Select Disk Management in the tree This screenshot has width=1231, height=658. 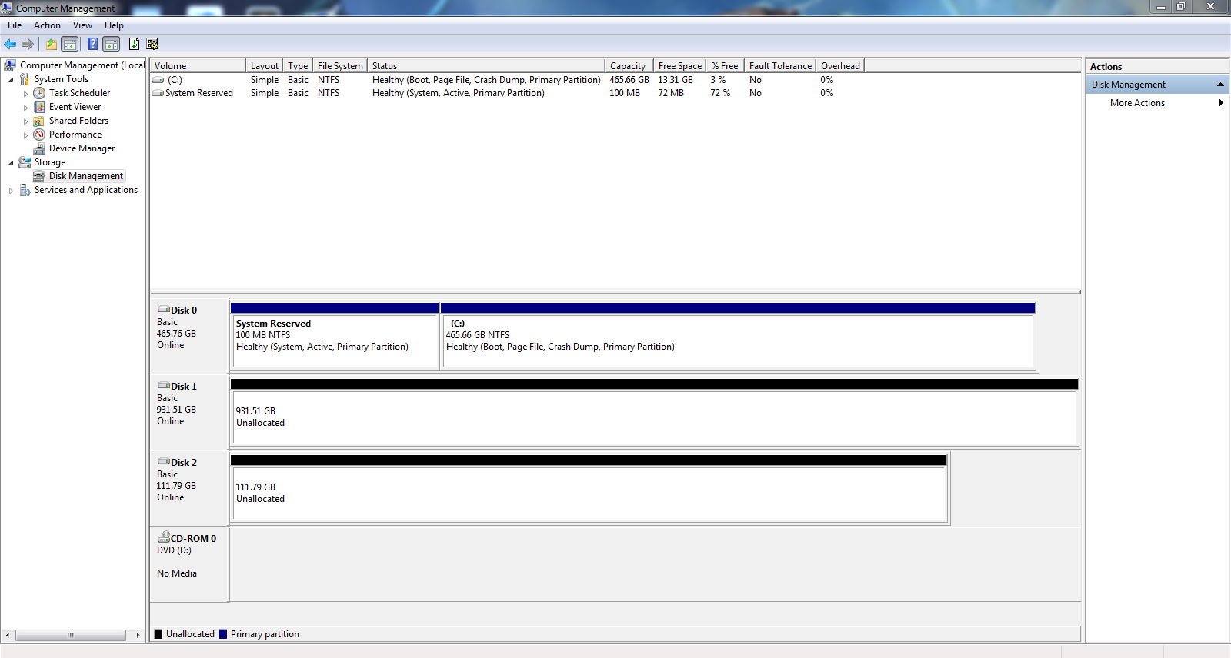(x=86, y=176)
